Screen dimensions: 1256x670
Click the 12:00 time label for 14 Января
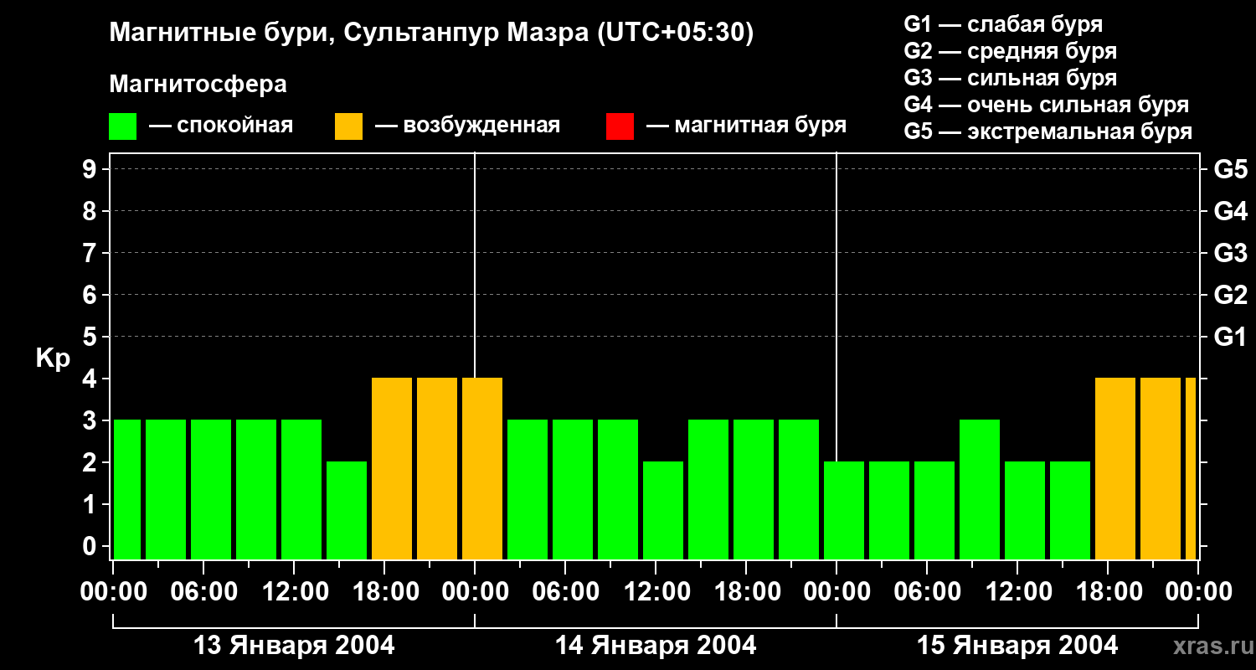[x=656, y=591]
